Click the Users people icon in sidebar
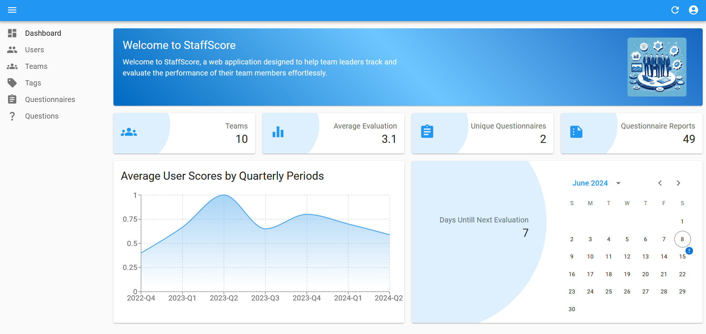The width and height of the screenshot is (706, 334). click(12, 50)
